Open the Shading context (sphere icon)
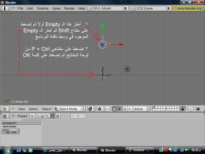 42,116
